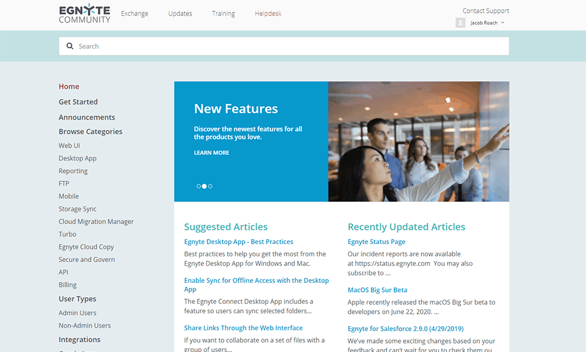Open the Updates navigation link

pos(180,13)
